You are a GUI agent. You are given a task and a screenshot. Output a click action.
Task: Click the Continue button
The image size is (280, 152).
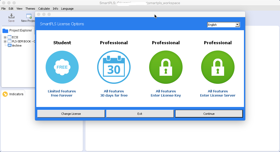pos(209,113)
